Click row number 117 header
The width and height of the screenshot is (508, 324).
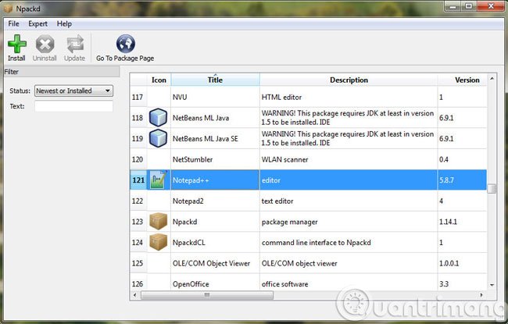(x=138, y=97)
